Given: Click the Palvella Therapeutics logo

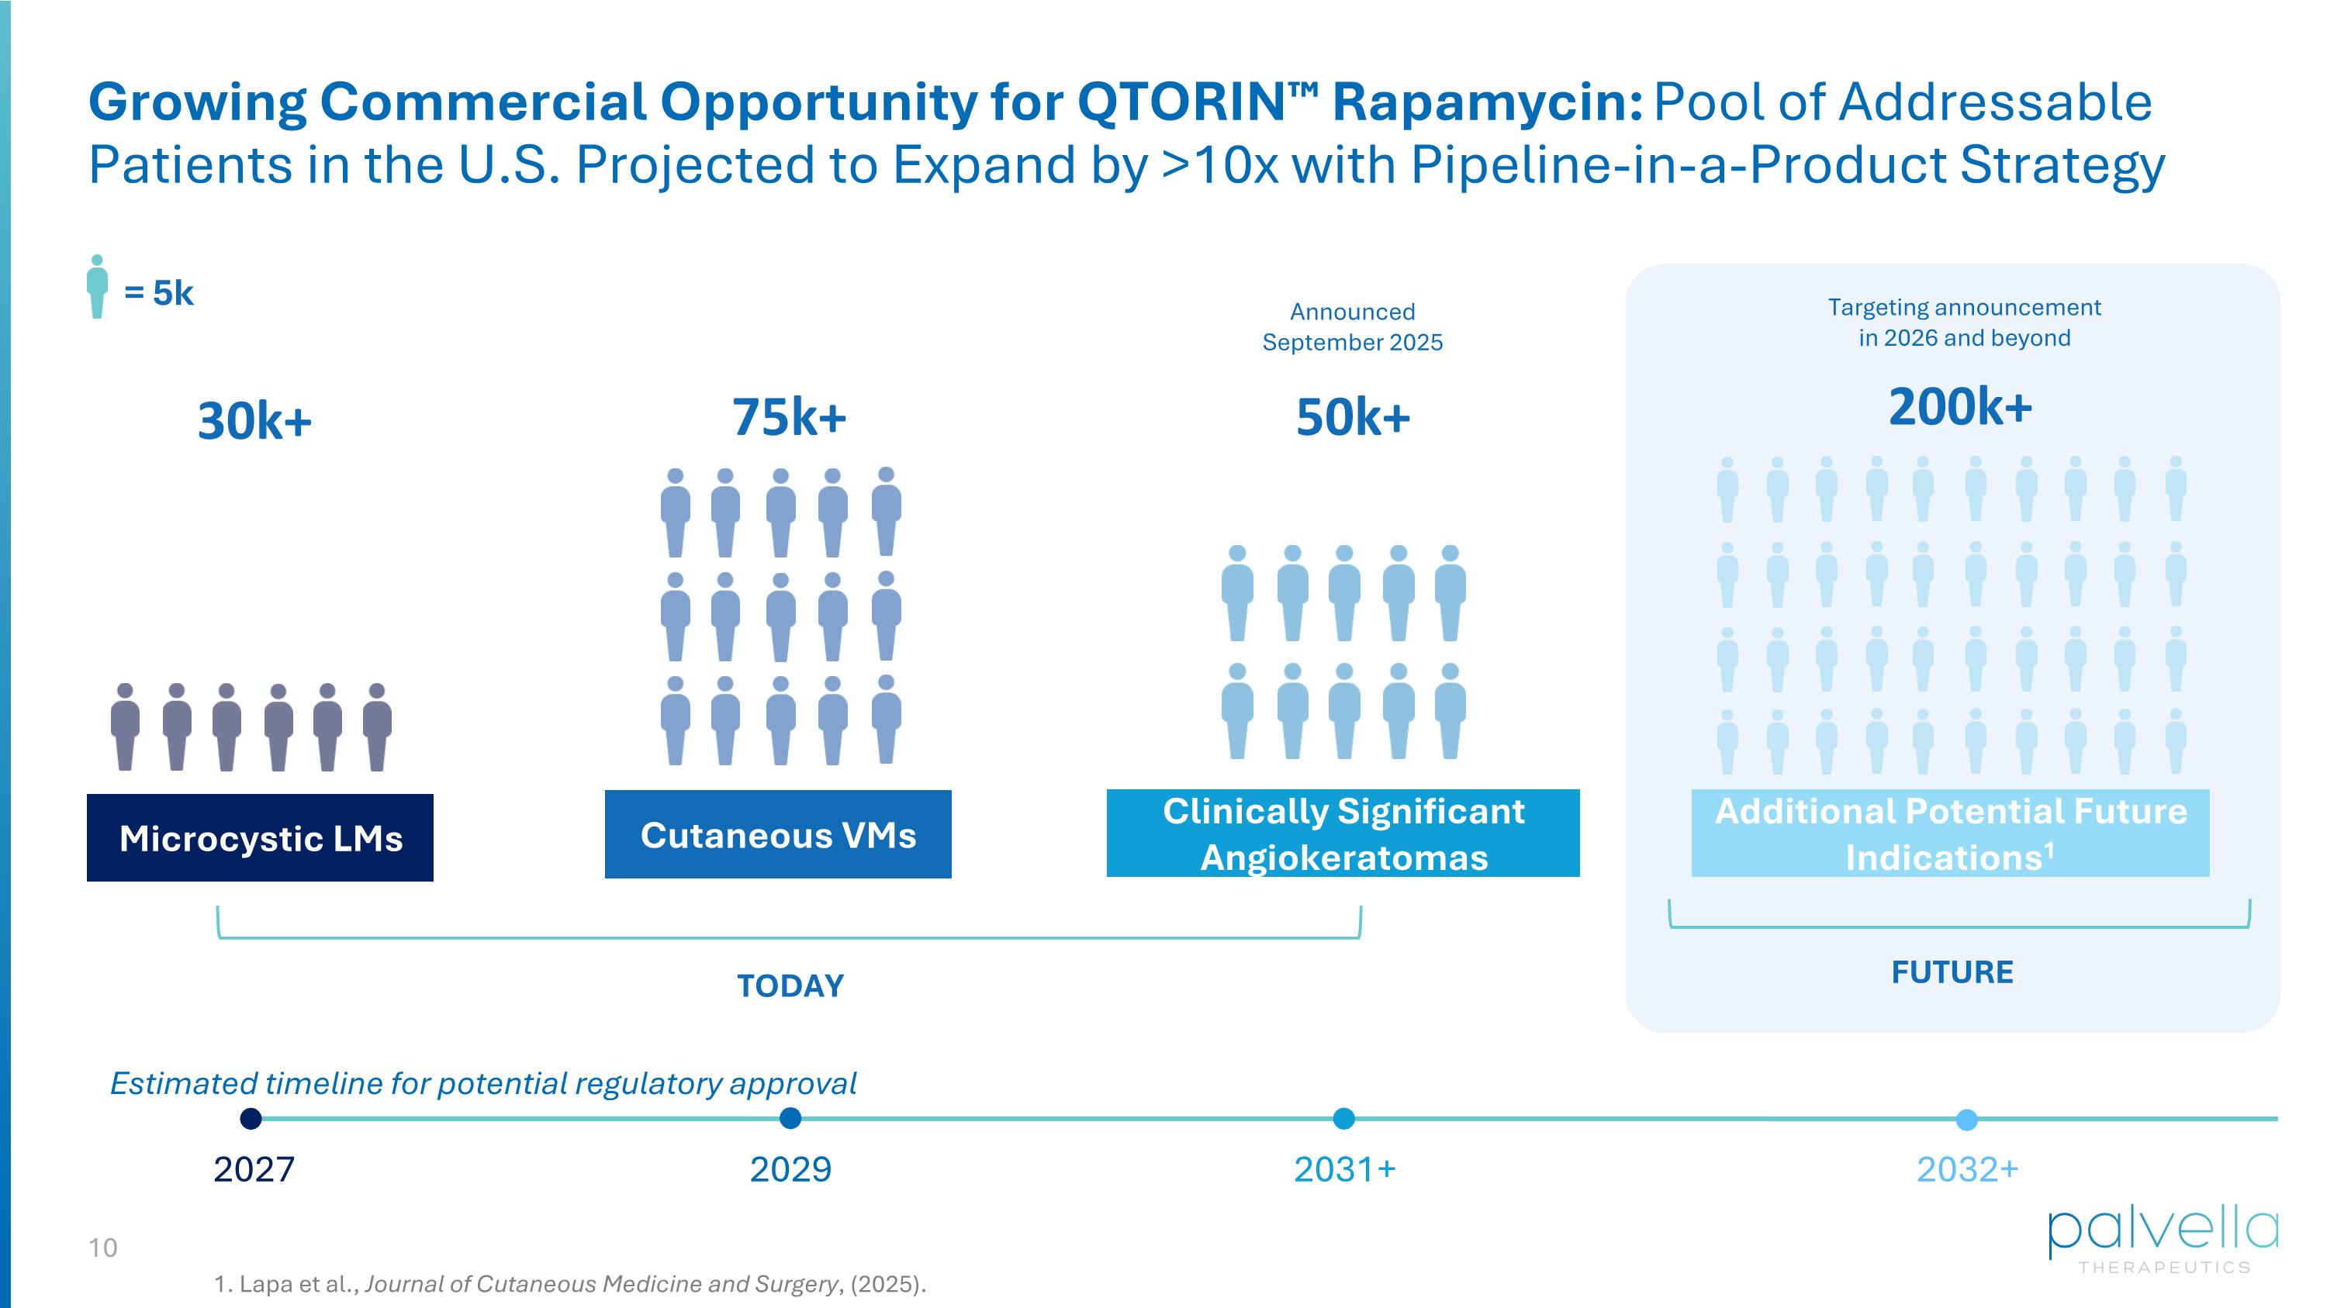Looking at the screenshot, I should coord(2163,1240).
